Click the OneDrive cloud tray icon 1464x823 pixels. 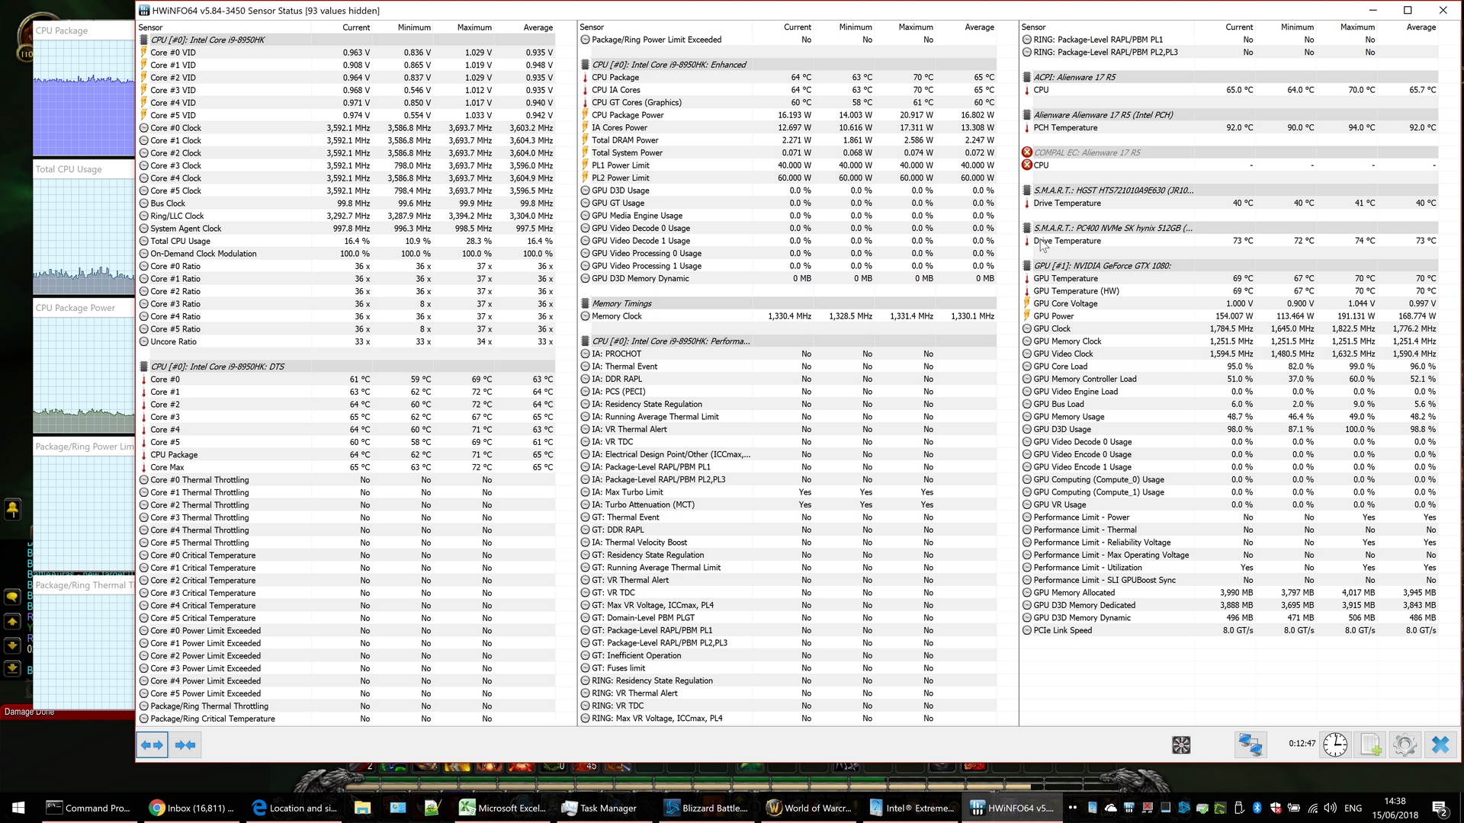tap(1110, 808)
